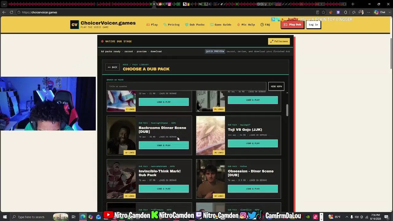Click the address bar URL
This screenshot has width=393, height=221.
pos(40,13)
